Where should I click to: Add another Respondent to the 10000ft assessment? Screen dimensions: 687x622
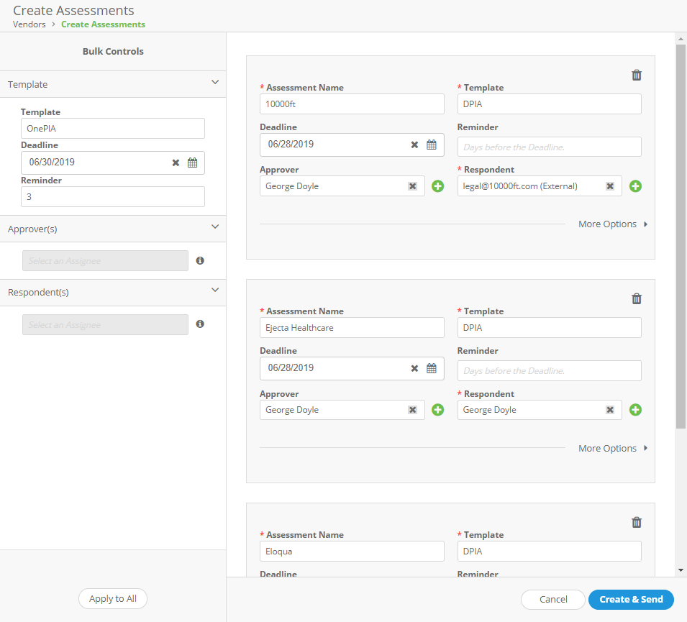tap(635, 186)
